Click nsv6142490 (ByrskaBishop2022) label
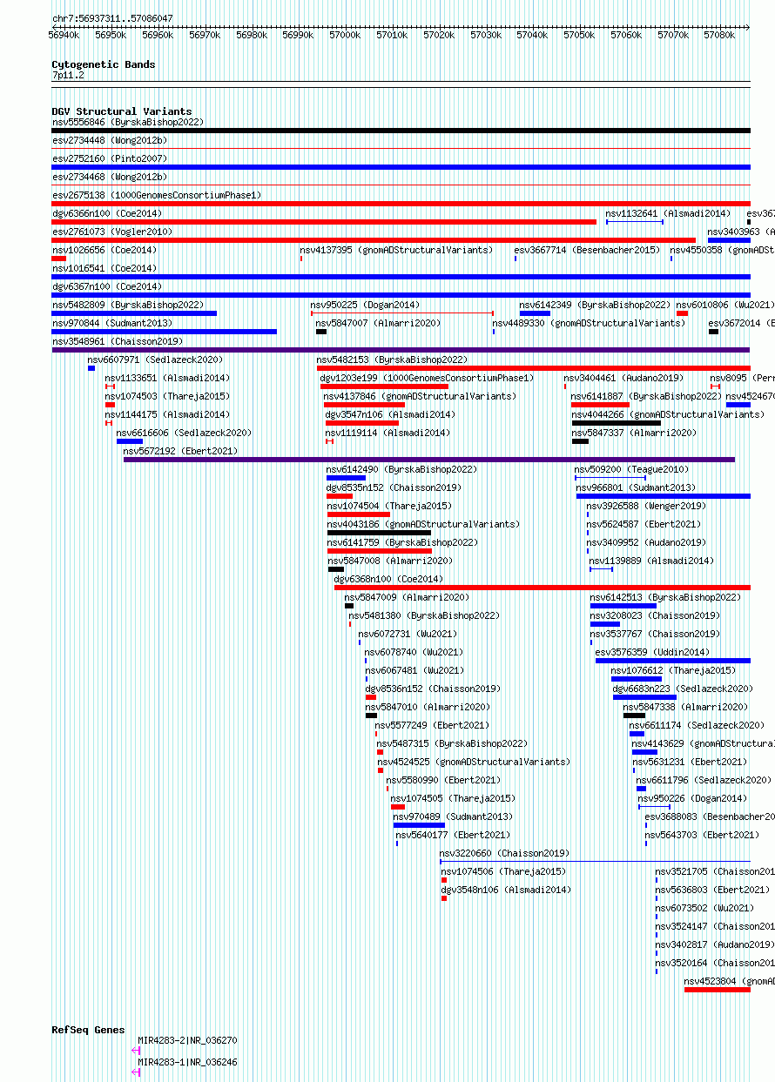 pos(401,469)
